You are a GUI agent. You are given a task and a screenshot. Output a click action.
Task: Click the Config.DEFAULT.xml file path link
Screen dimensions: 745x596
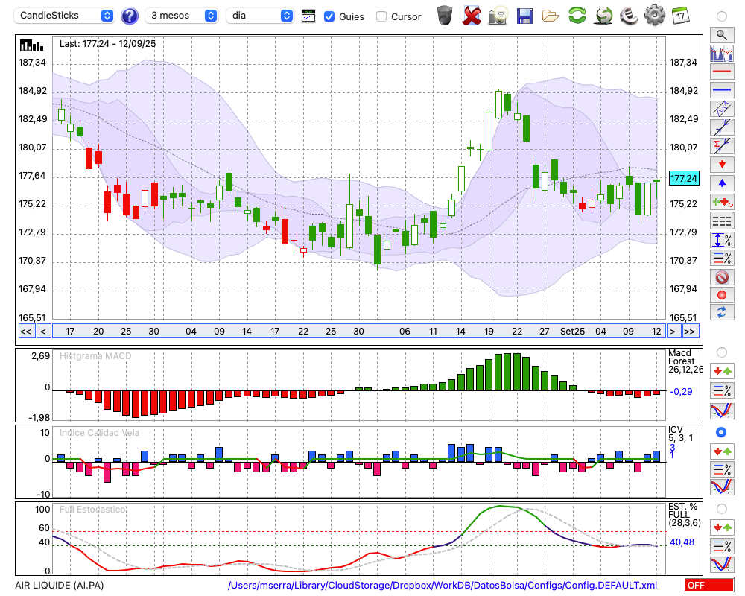(443, 585)
